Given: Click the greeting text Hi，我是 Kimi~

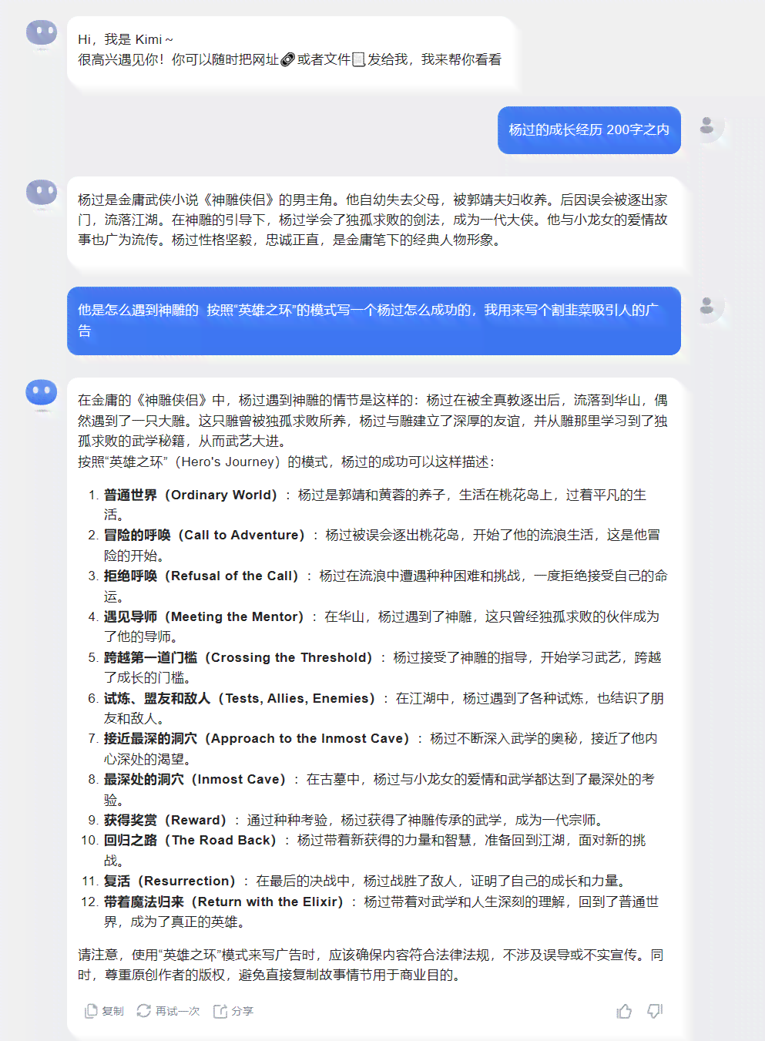Looking at the screenshot, I should click(x=126, y=39).
